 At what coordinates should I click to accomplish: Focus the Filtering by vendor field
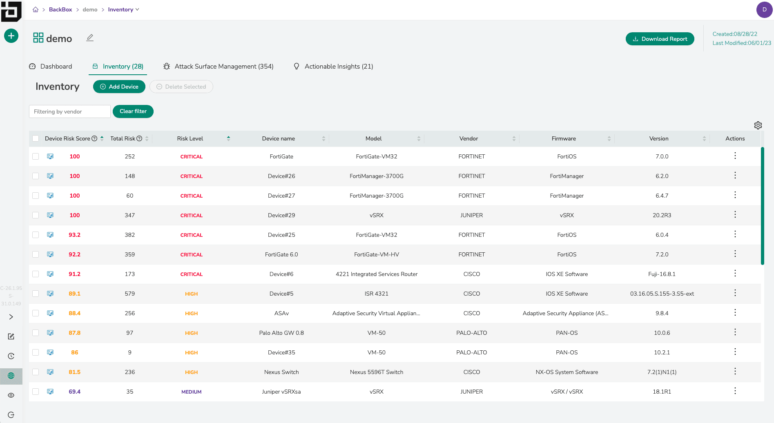tap(70, 111)
